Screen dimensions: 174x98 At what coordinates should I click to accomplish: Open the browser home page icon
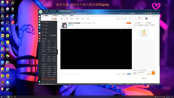(x=51, y=13)
